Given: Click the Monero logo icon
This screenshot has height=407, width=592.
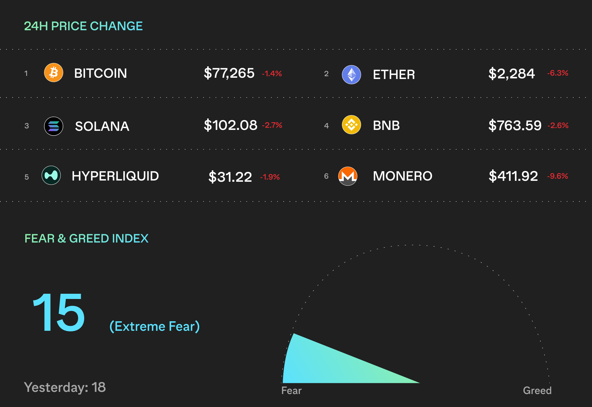Looking at the screenshot, I should click(348, 176).
